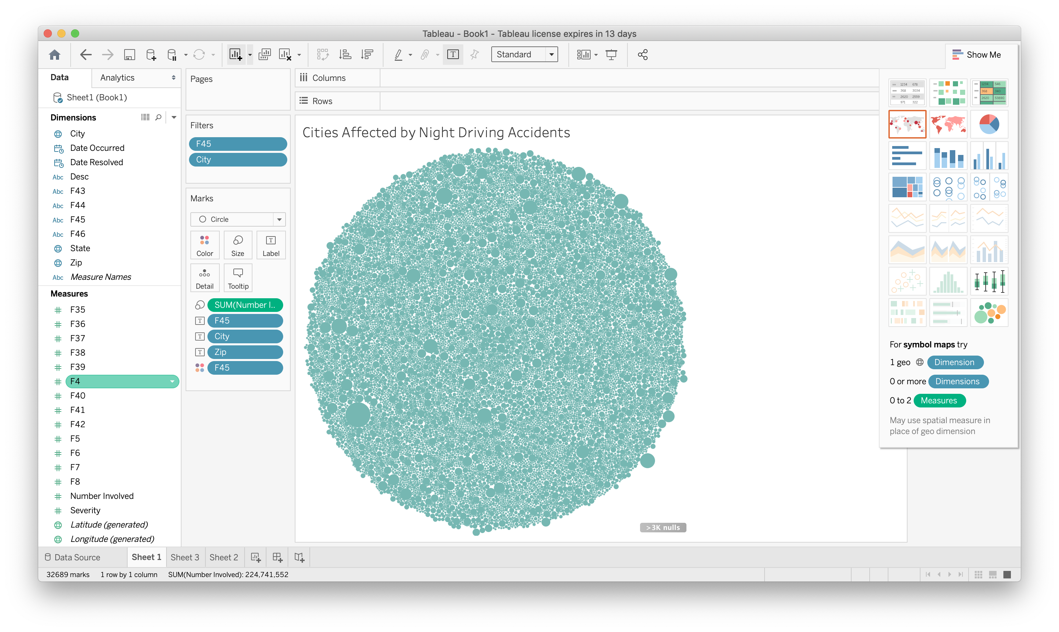Open Presentation Mode from the toolbar
Viewport: 1059px width, 632px height.
click(x=611, y=55)
